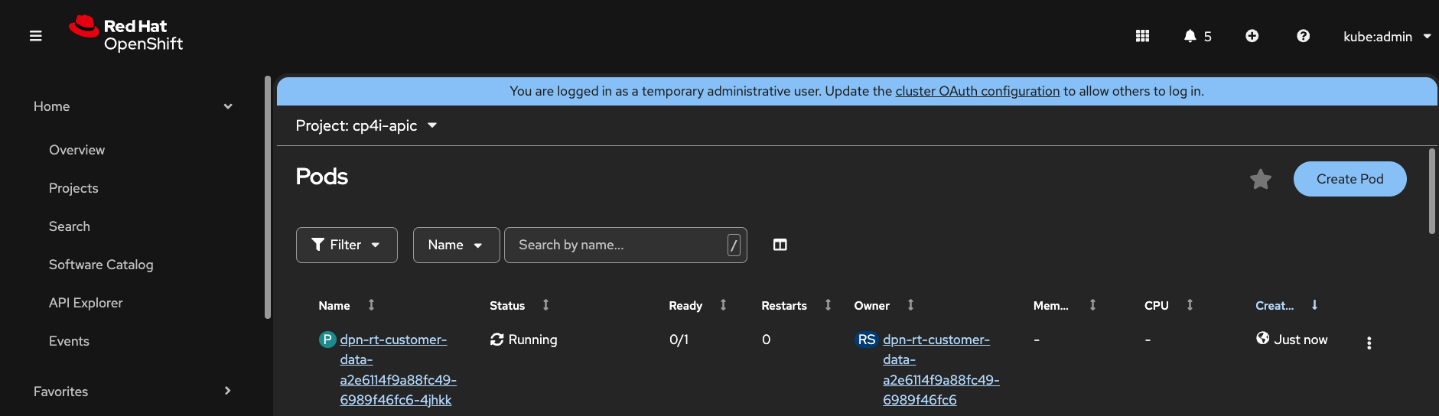
Task: Open the application launcher grid
Action: click(x=1142, y=36)
